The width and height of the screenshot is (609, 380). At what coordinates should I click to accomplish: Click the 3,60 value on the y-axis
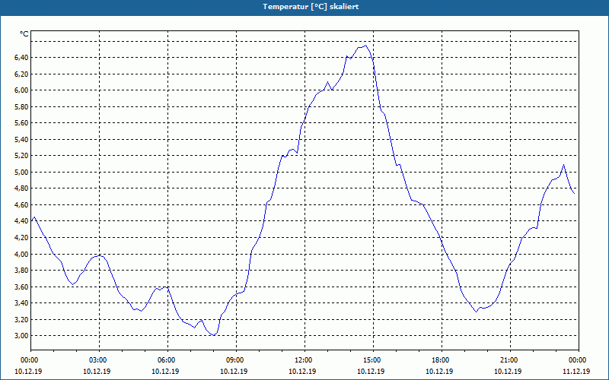pos(22,287)
